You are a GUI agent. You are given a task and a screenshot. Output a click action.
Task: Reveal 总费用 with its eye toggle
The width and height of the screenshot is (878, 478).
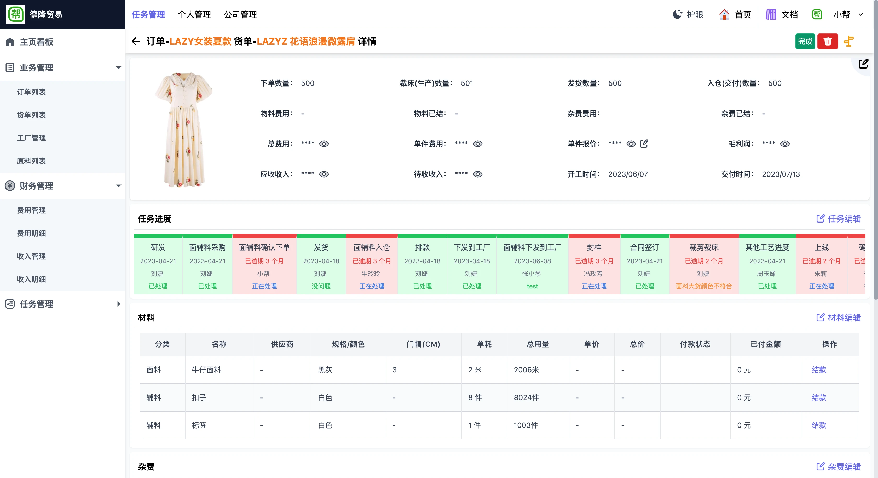coord(324,144)
